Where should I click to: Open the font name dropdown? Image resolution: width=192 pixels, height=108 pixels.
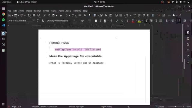click(74, 21)
